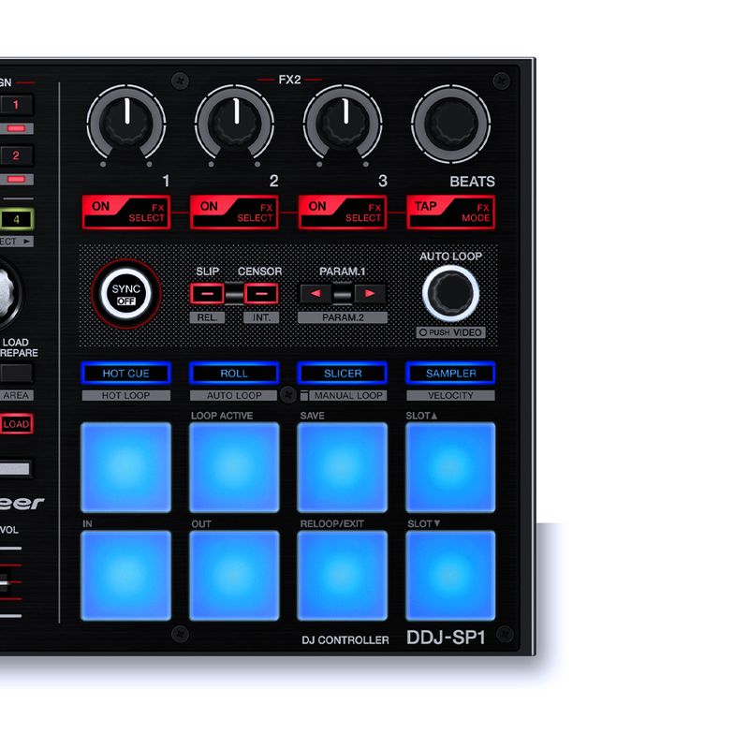Click the BEATS label text
Viewport: 749px width, 749px height.
point(473,182)
